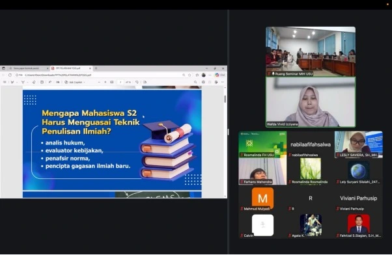392x255 pixels.
Task: Select the Viviani Parhusip participant tile
Action: click(359, 198)
